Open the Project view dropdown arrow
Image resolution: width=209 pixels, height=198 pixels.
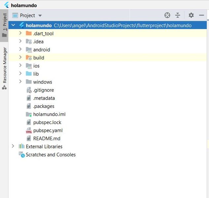click(40, 16)
